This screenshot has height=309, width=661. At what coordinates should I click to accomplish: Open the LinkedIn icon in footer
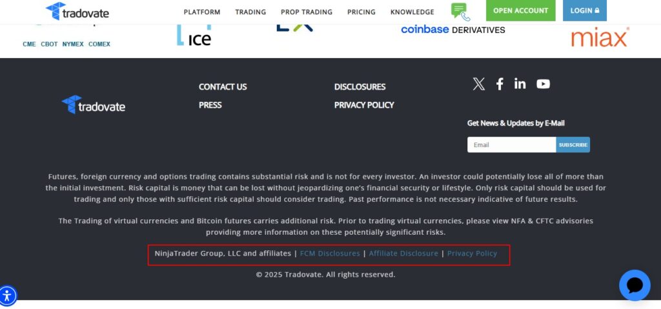coord(520,84)
